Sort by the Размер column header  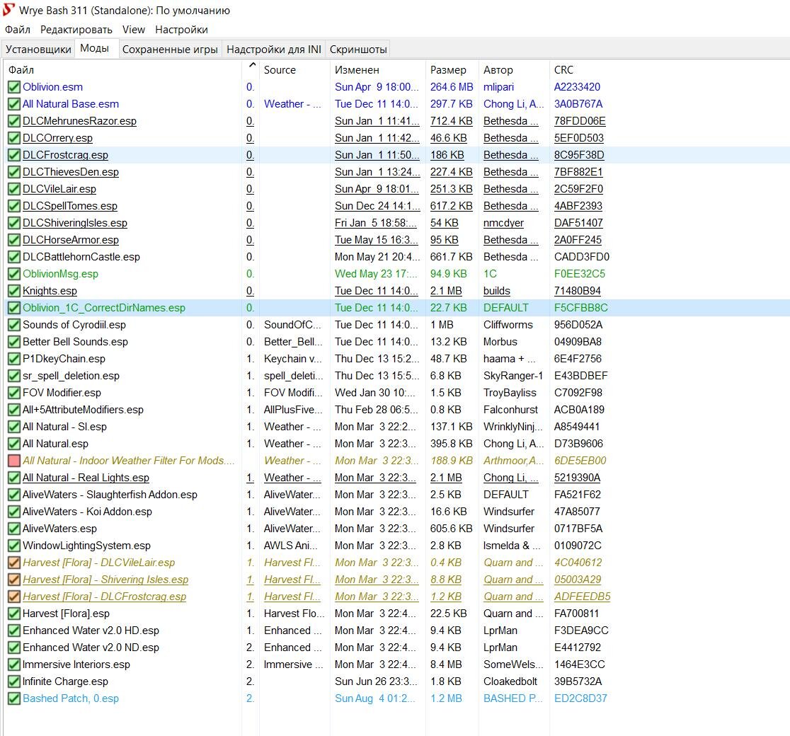pyautogui.click(x=452, y=70)
